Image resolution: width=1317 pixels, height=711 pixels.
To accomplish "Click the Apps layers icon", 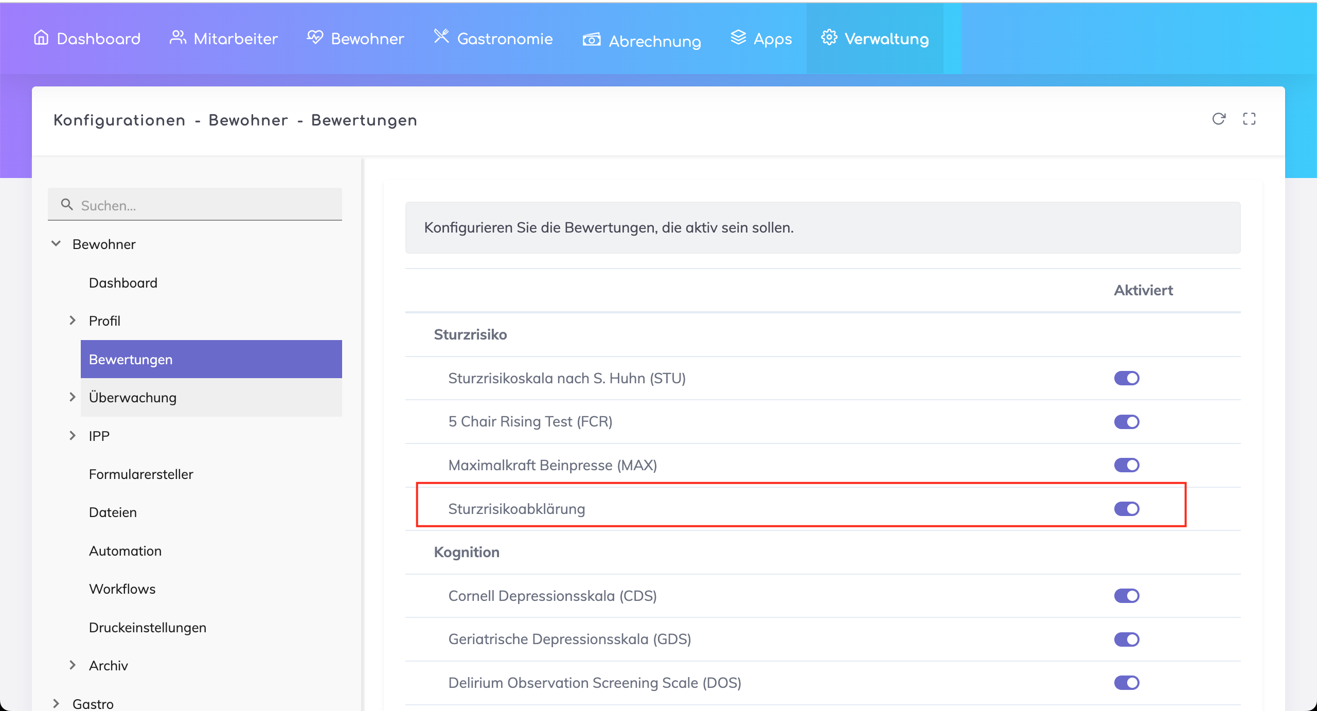I will [x=738, y=38].
